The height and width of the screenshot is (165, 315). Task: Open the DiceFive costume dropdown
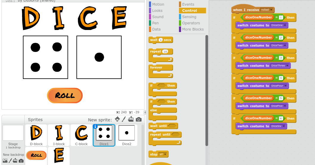click(278, 106)
